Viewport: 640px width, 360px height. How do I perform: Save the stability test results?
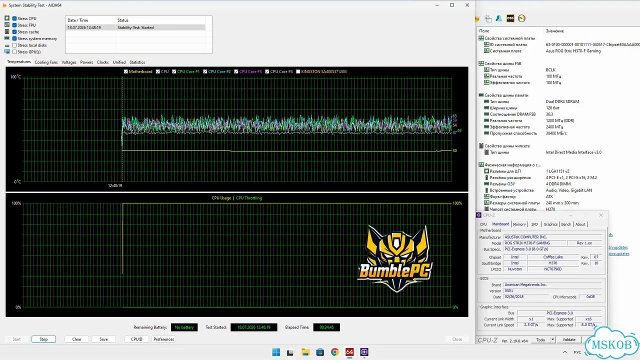(x=103, y=339)
